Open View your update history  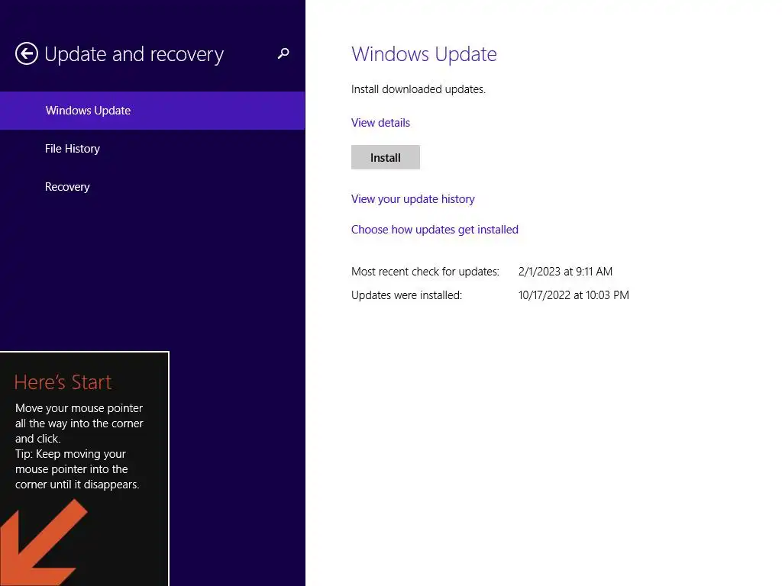click(413, 199)
